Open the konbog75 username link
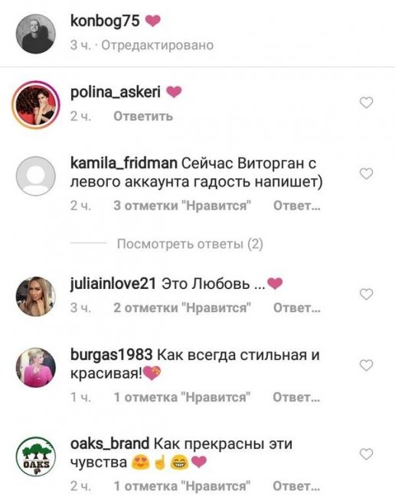 105,21
